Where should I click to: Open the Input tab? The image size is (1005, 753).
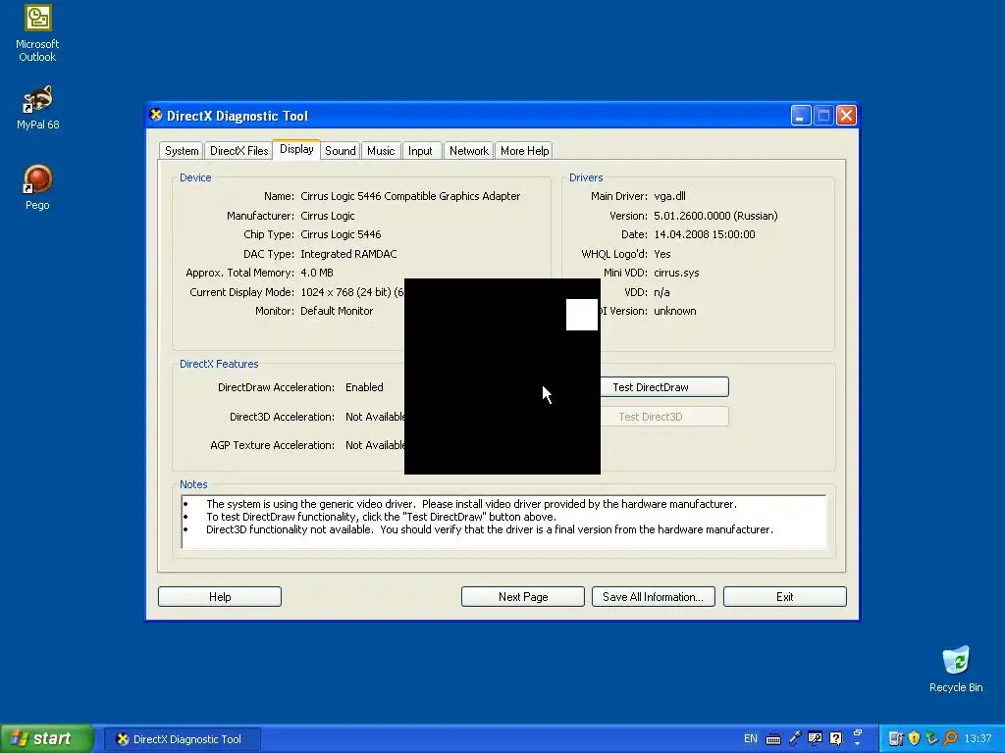[x=420, y=150]
